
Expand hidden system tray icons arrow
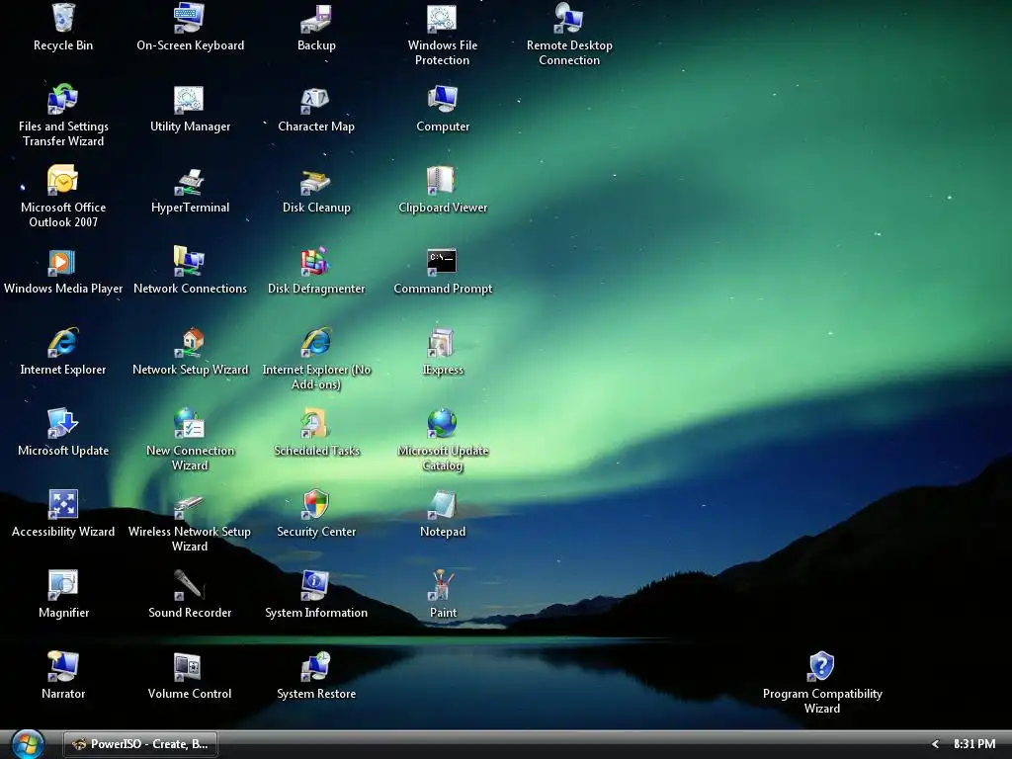[x=935, y=744]
